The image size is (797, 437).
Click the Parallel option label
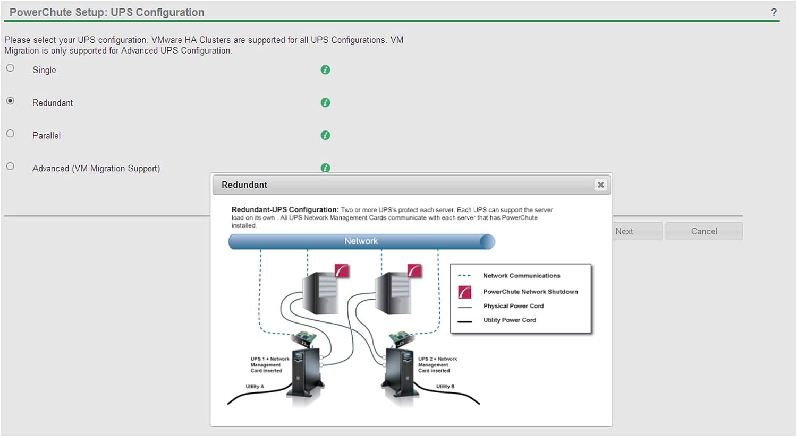tap(46, 136)
